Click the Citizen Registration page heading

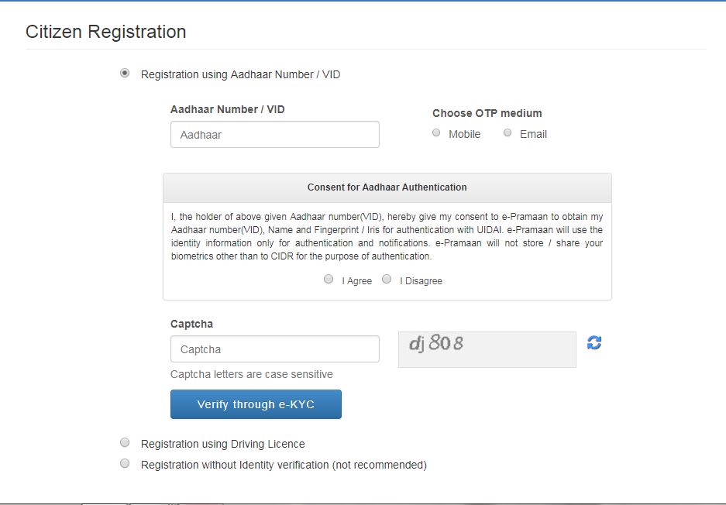coord(106,32)
